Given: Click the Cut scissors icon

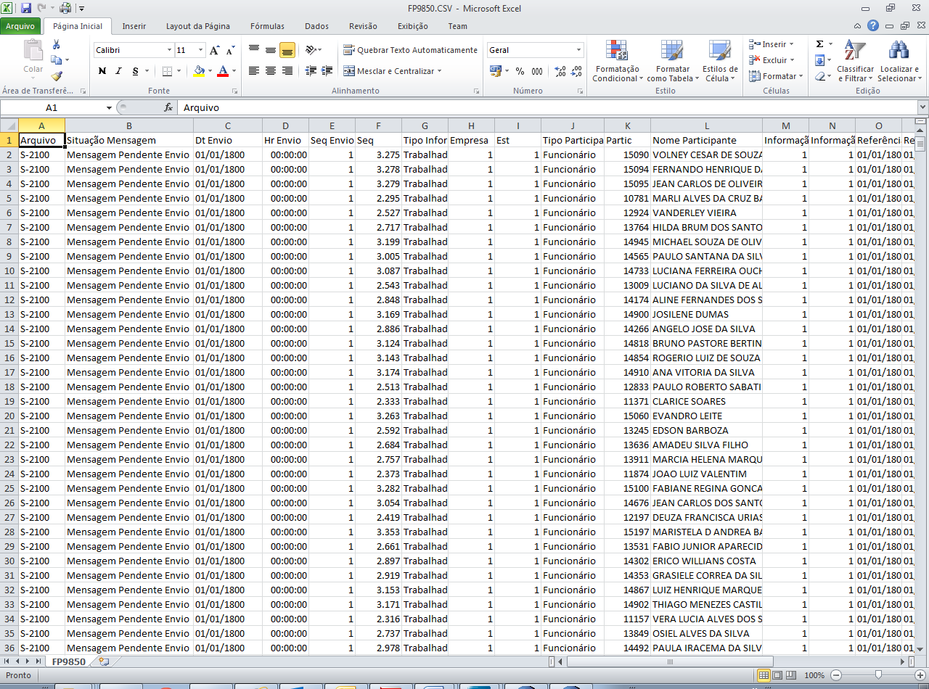Looking at the screenshot, I should (57, 45).
